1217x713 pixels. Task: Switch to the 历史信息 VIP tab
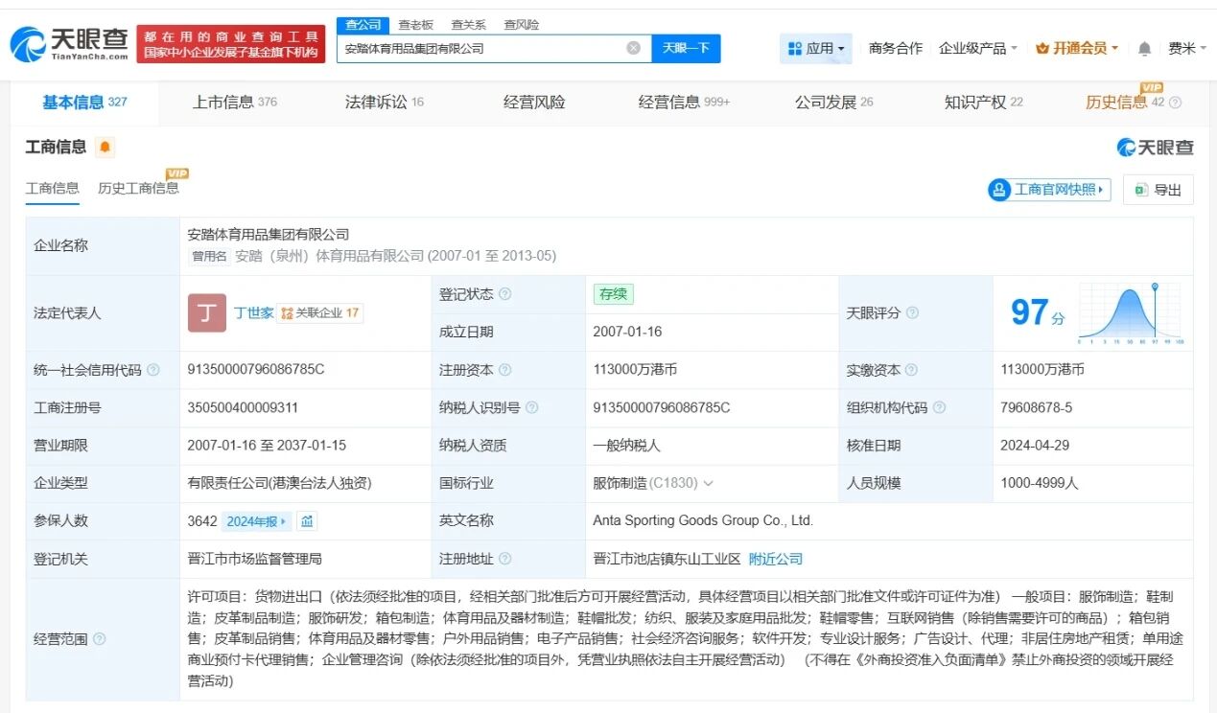tap(1124, 103)
